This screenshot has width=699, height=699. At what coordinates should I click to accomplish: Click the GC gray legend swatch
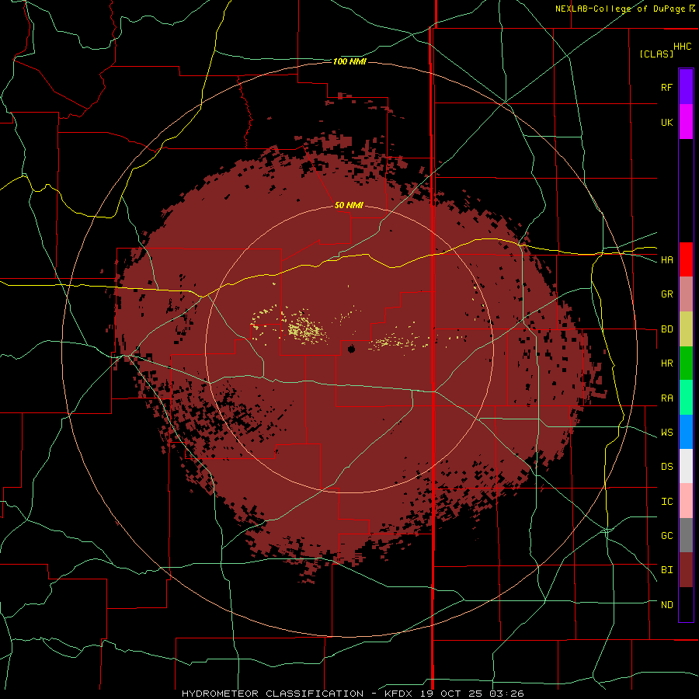(686, 535)
